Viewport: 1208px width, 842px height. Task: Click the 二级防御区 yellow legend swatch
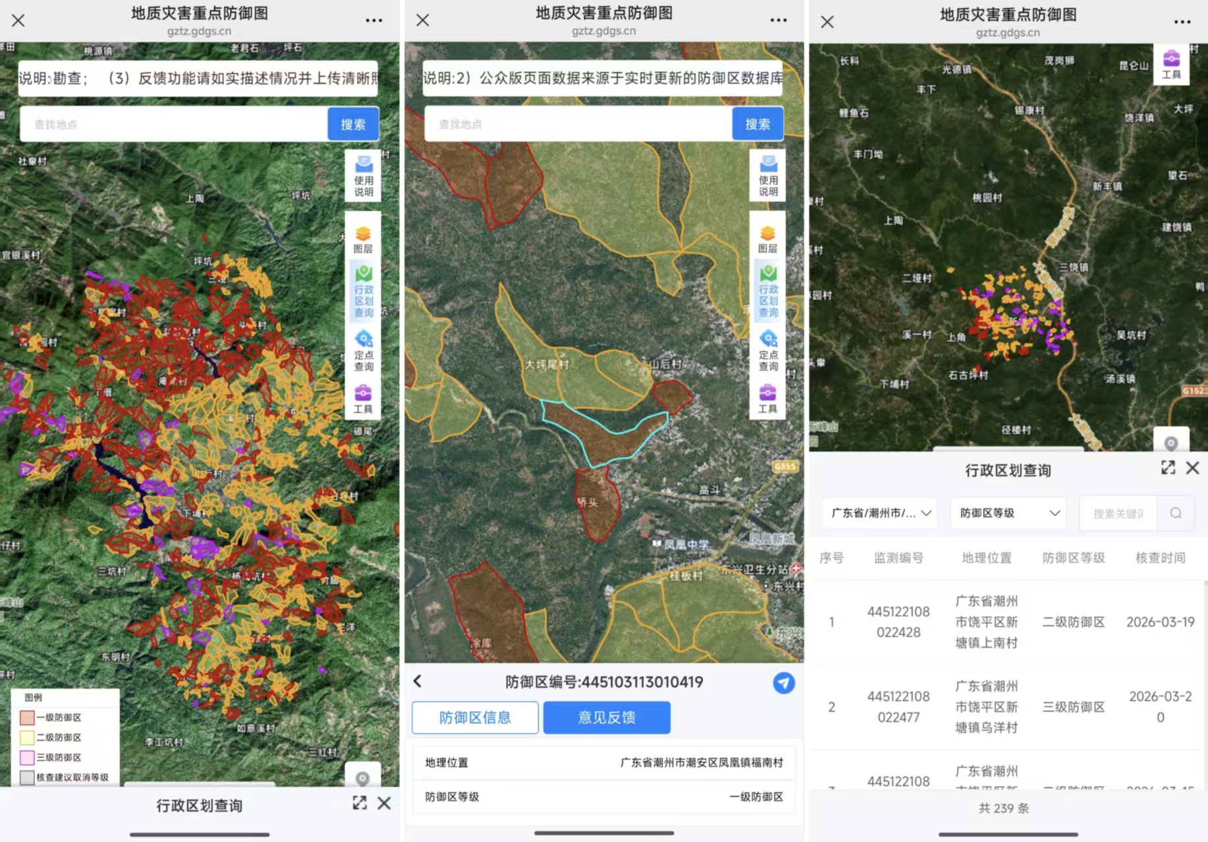click(x=27, y=737)
